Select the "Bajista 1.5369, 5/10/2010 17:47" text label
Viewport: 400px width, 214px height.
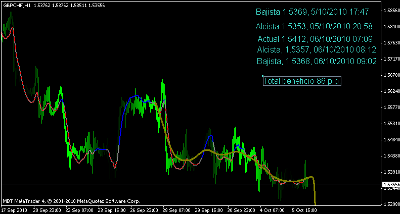click(x=313, y=12)
